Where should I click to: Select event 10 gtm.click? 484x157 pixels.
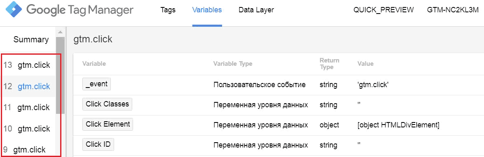(27, 128)
